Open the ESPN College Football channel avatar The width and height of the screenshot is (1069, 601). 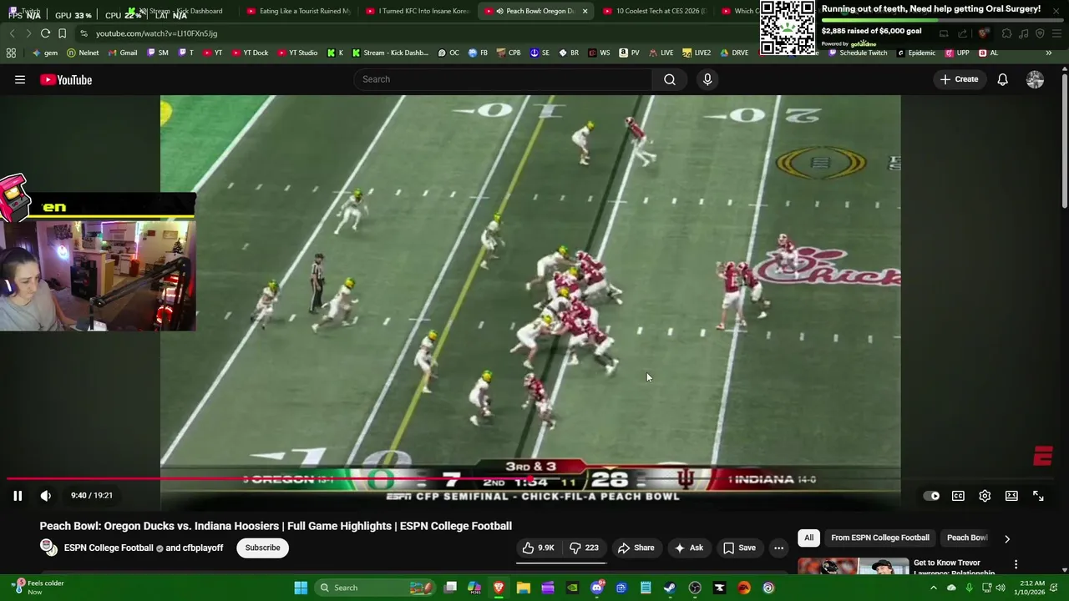click(49, 548)
